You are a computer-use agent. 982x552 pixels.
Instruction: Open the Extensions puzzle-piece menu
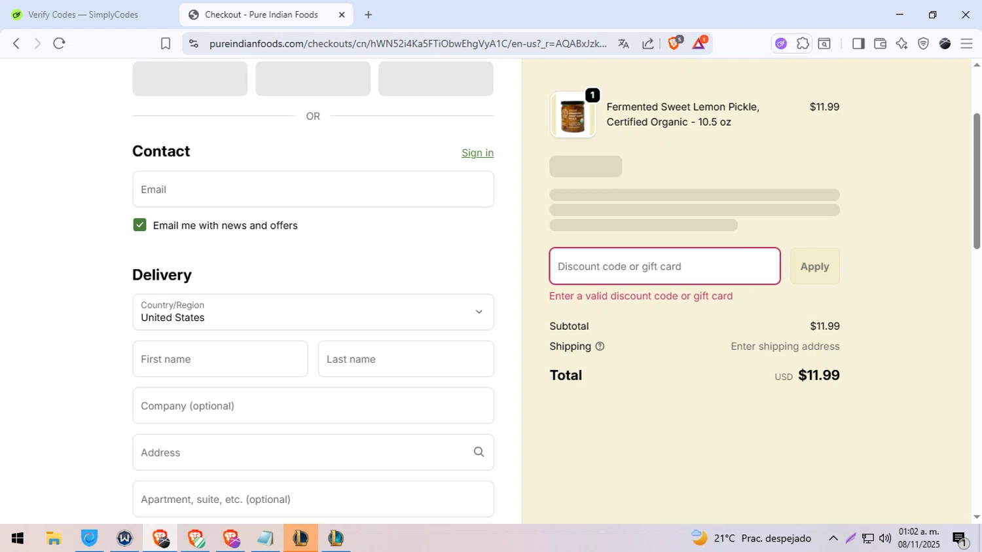(x=803, y=43)
